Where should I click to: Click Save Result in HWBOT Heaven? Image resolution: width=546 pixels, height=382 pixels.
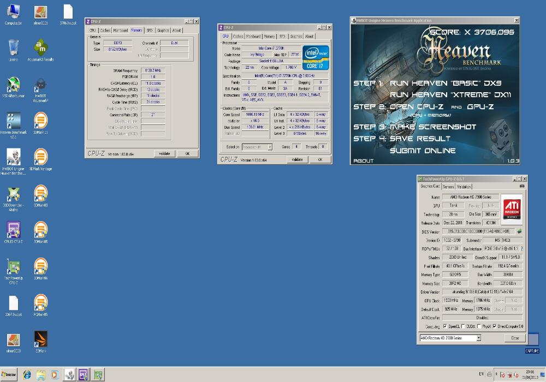click(x=420, y=139)
